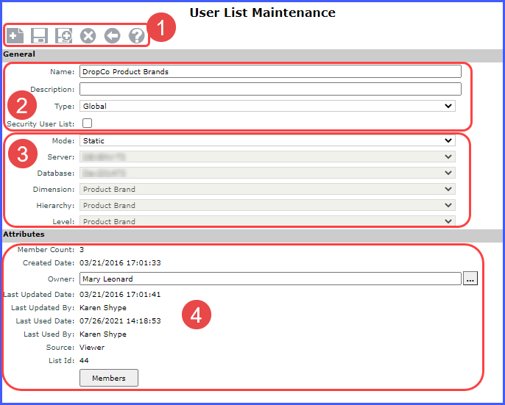Click the Attributes section header
The width and height of the screenshot is (505, 405).
click(x=24, y=234)
